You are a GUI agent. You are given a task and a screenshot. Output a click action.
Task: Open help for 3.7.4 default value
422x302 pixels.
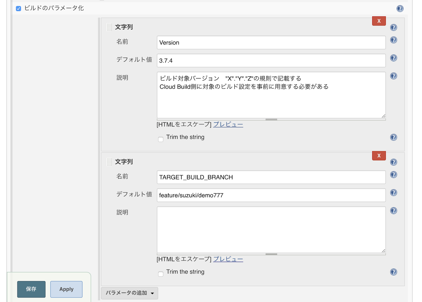394,58
